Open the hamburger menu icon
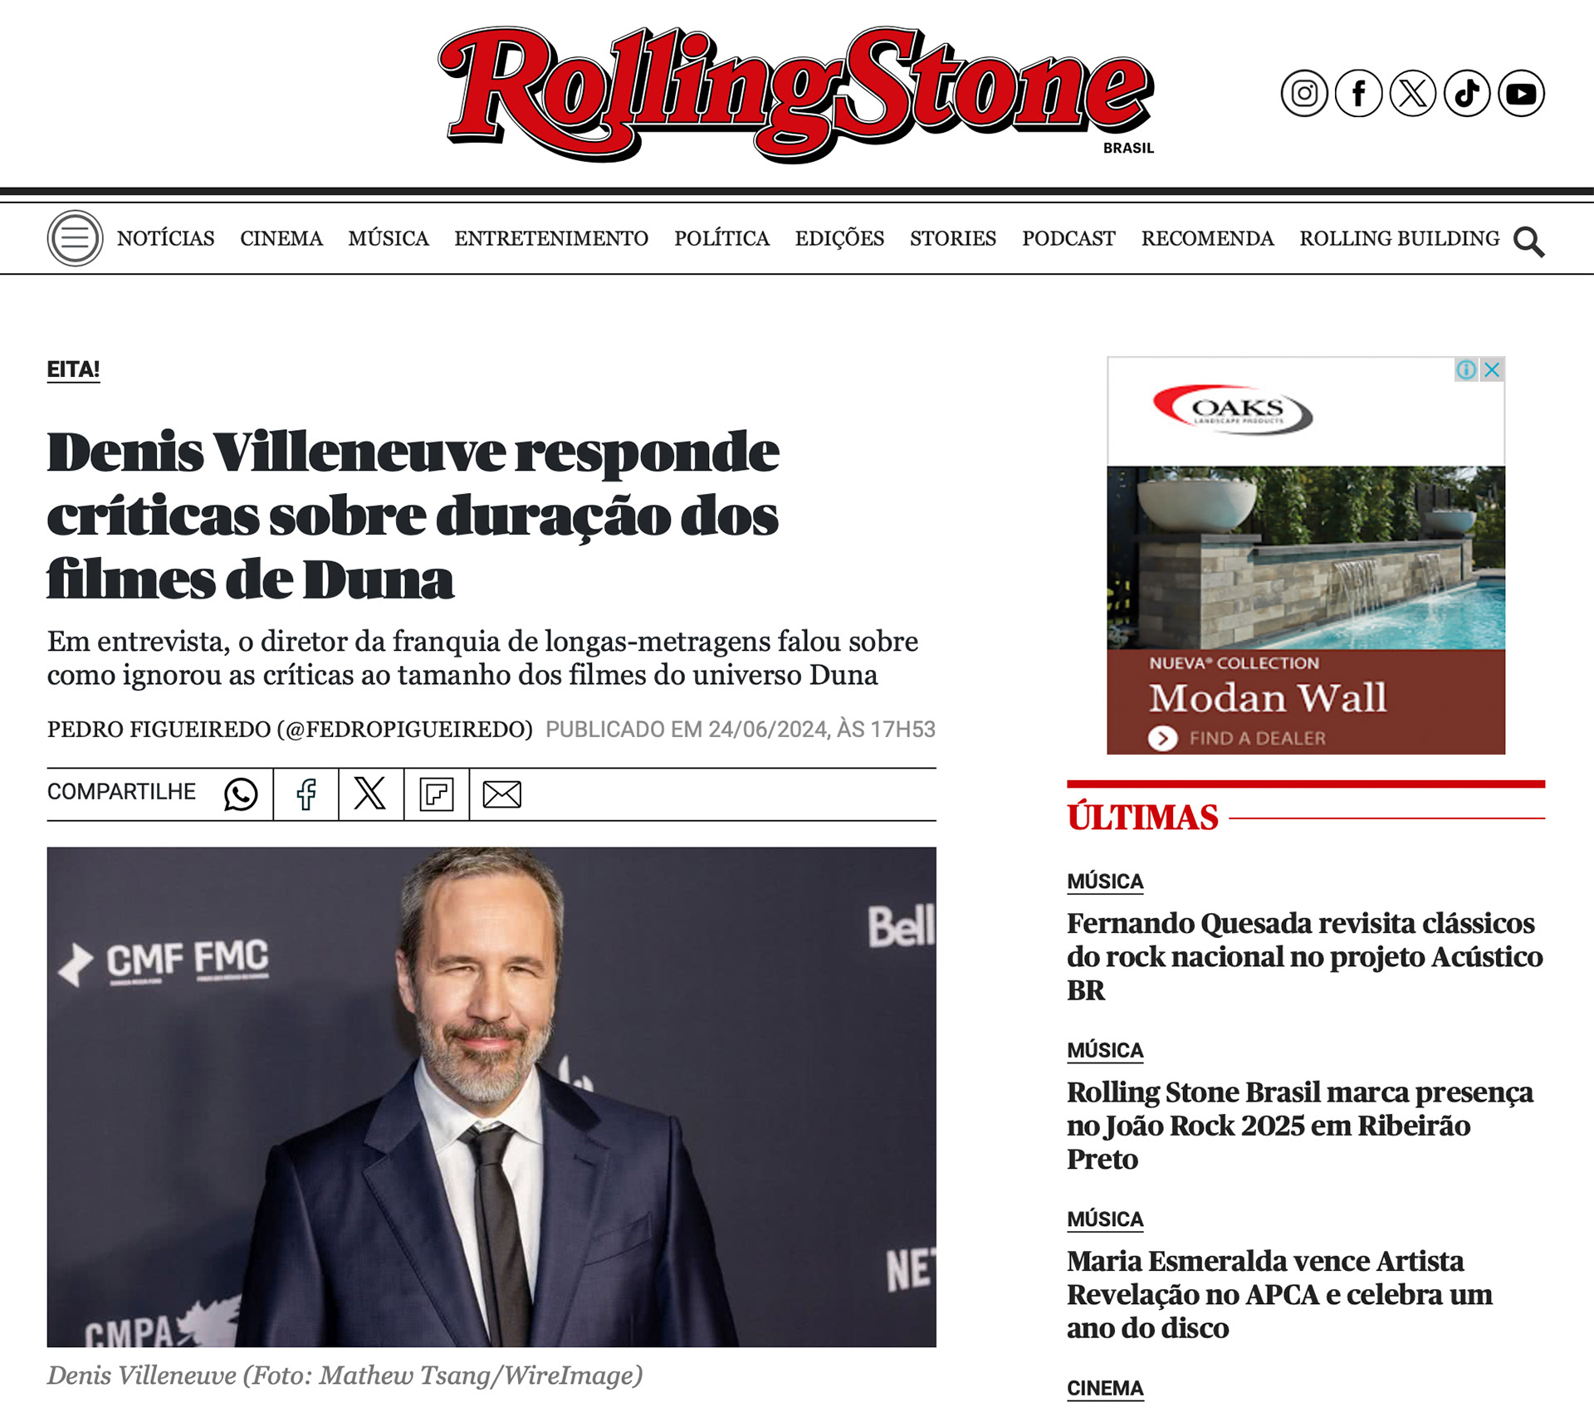 (x=75, y=238)
